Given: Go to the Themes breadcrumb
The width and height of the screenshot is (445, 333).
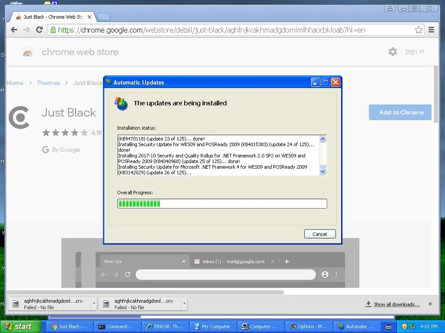Looking at the screenshot, I should click(x=48, y=83).
